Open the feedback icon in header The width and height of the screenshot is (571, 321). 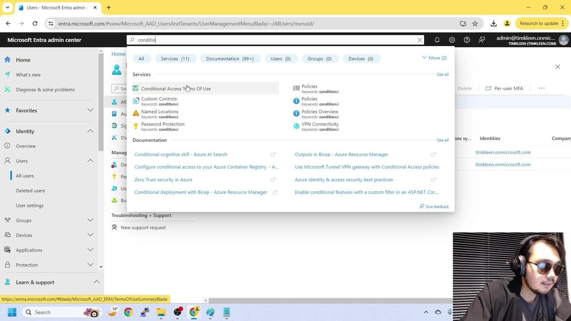482,40
